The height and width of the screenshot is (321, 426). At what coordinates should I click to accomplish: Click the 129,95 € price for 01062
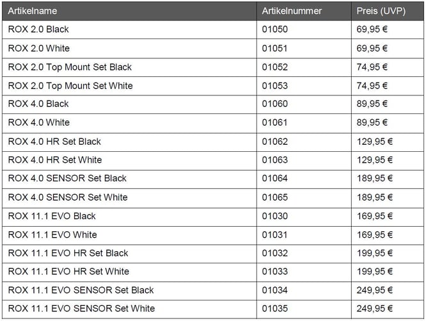click(375, 141)
